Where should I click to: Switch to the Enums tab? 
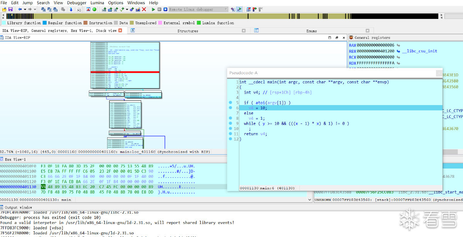tap(312, 31)
